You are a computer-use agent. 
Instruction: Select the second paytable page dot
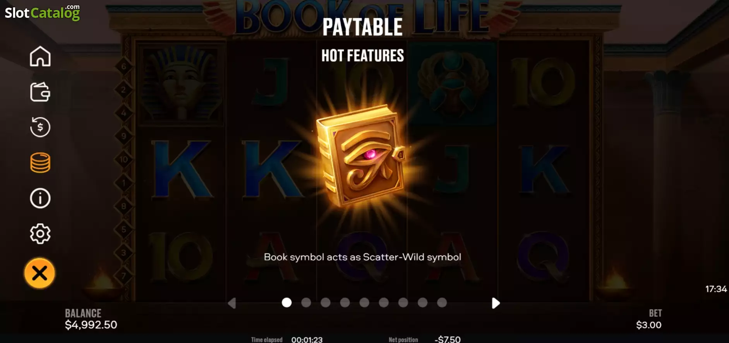point(306,302)
